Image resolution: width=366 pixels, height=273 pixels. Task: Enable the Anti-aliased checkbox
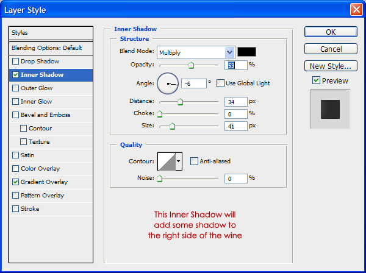pos(194,161)
